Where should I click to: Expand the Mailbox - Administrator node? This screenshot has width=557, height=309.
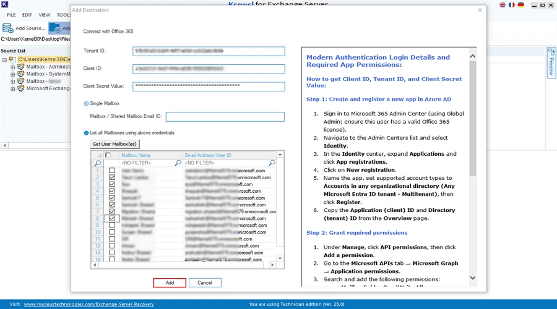pos(13,67)
